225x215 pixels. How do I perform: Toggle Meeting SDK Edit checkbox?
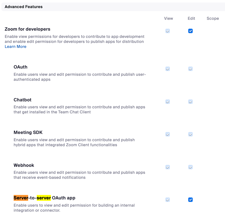[x=190, y=134]
